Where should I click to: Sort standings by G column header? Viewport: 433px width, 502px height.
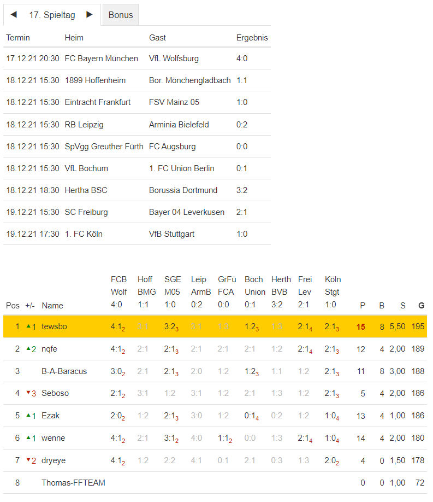point(421,306)
